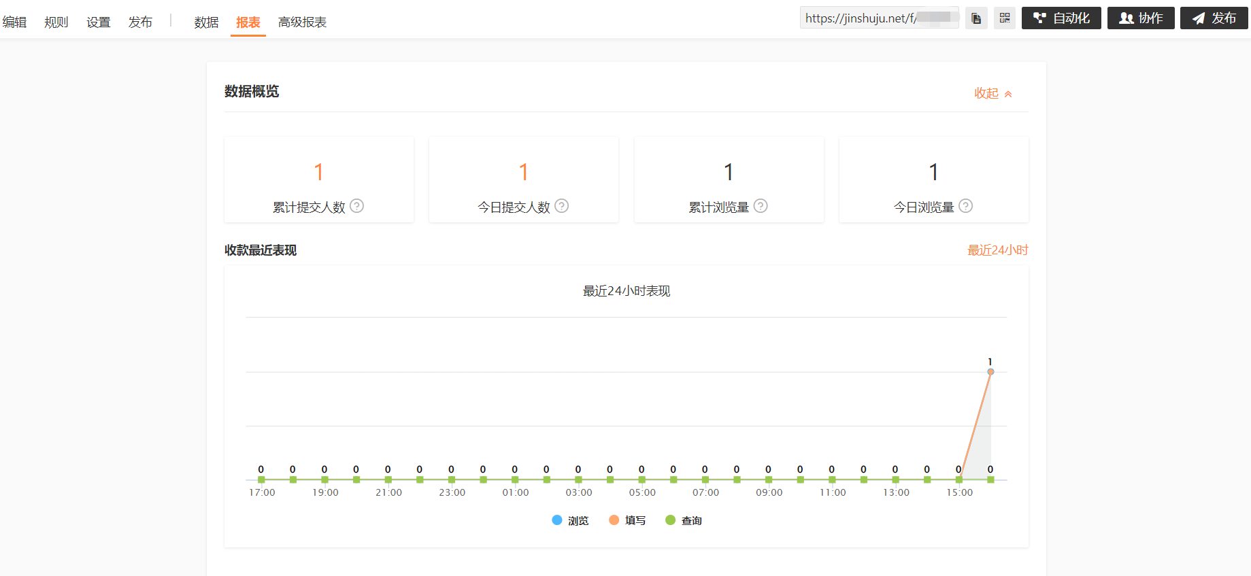1251x576 pixels.
Task: Click the 最近24小时表现 chart title
Action: point(627,291)
